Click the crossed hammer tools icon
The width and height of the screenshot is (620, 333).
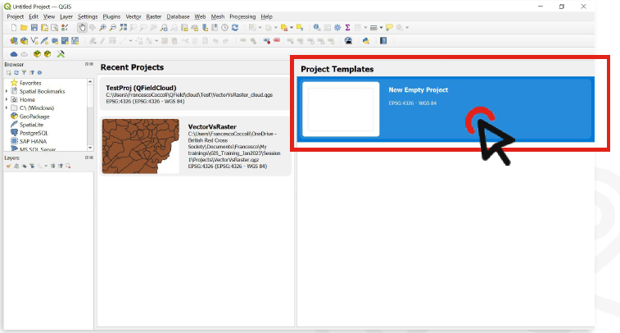click(x=61, y=54)
